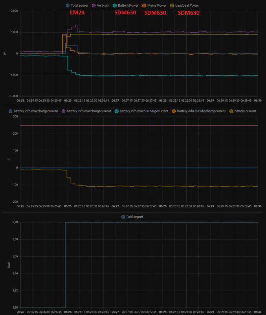
Task: Toggle the Laadpaal Power series label
Action: (187, 6)
